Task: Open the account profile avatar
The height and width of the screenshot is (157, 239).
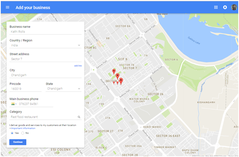Action: click(234, 7)
